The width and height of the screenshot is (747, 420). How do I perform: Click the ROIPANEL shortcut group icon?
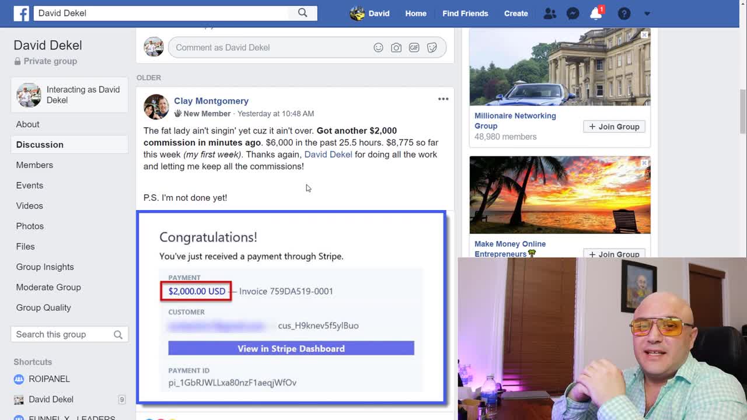[x=19, y=379]
